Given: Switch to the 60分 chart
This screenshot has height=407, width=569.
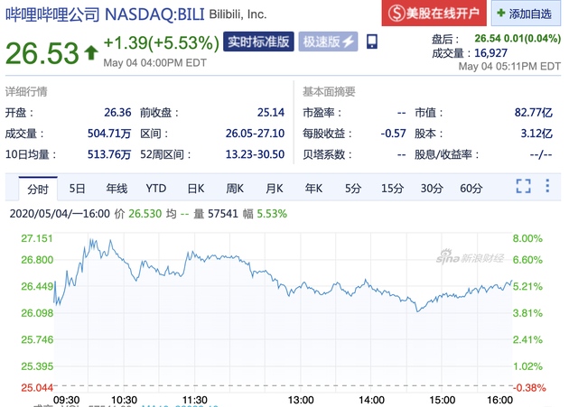Looking at the screenshot, I should click(x=471, y=188).
